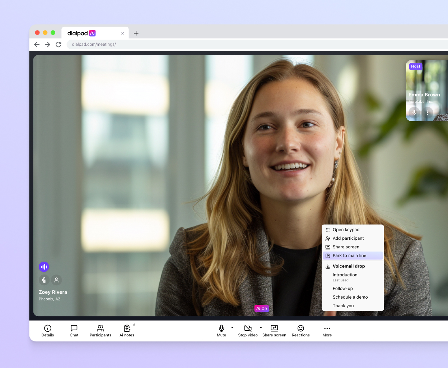448x368 pixels.
Task: Open the Chat panel
Action: [74, 331]
